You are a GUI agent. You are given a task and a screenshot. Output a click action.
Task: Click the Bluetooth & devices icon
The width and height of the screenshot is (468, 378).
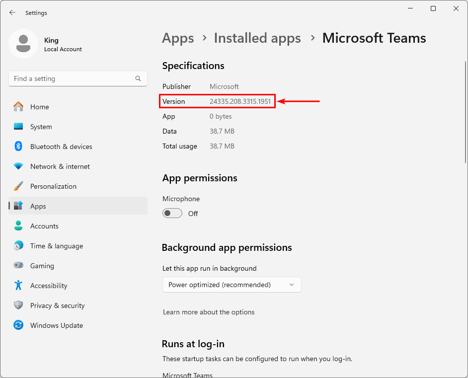click(x=18, y=147)
